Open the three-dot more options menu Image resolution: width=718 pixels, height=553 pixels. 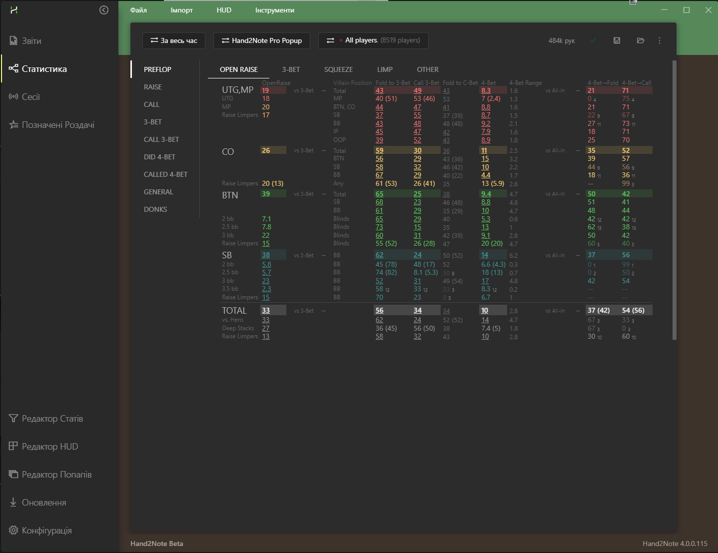tap(660, 40)
